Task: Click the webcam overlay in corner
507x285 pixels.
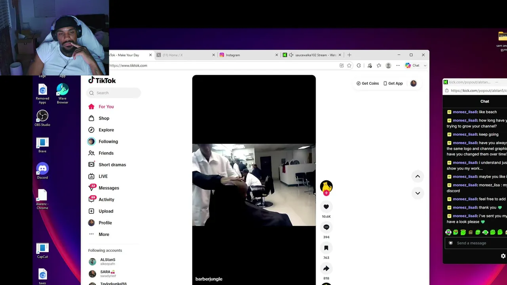Action: [x=54, y=38]
